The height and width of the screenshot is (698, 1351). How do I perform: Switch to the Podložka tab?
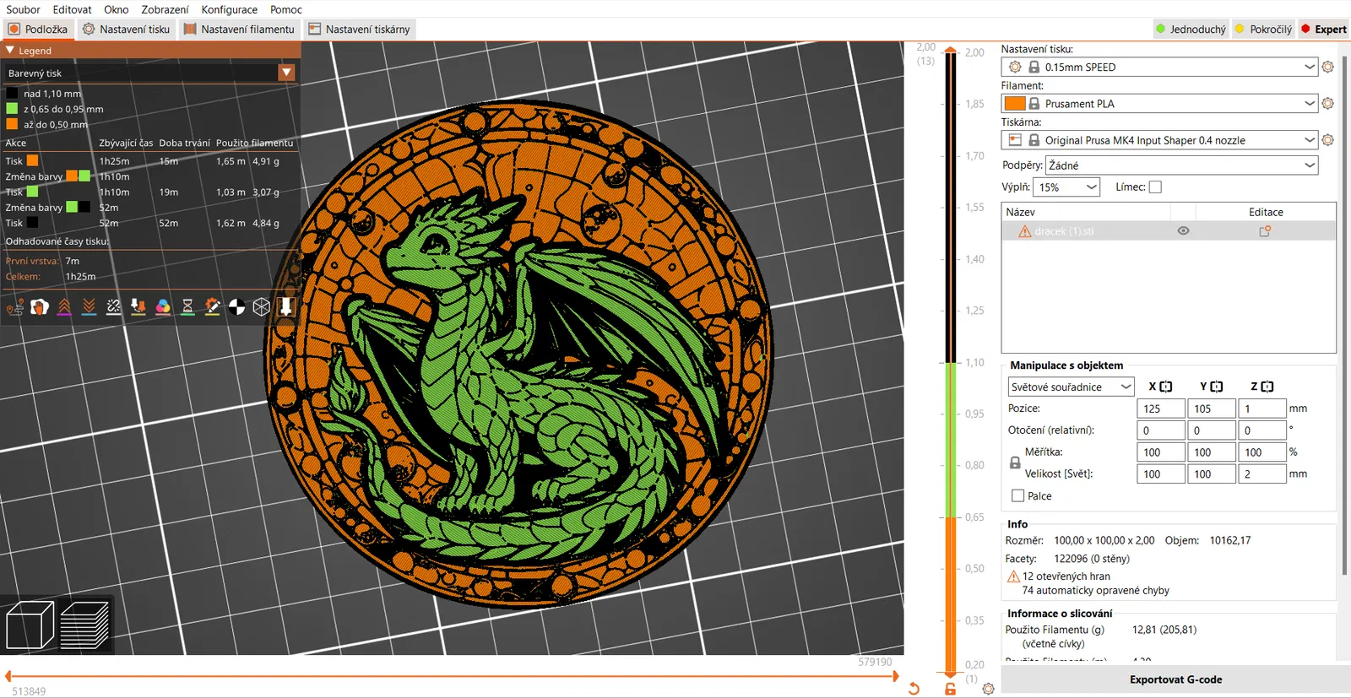38,30
